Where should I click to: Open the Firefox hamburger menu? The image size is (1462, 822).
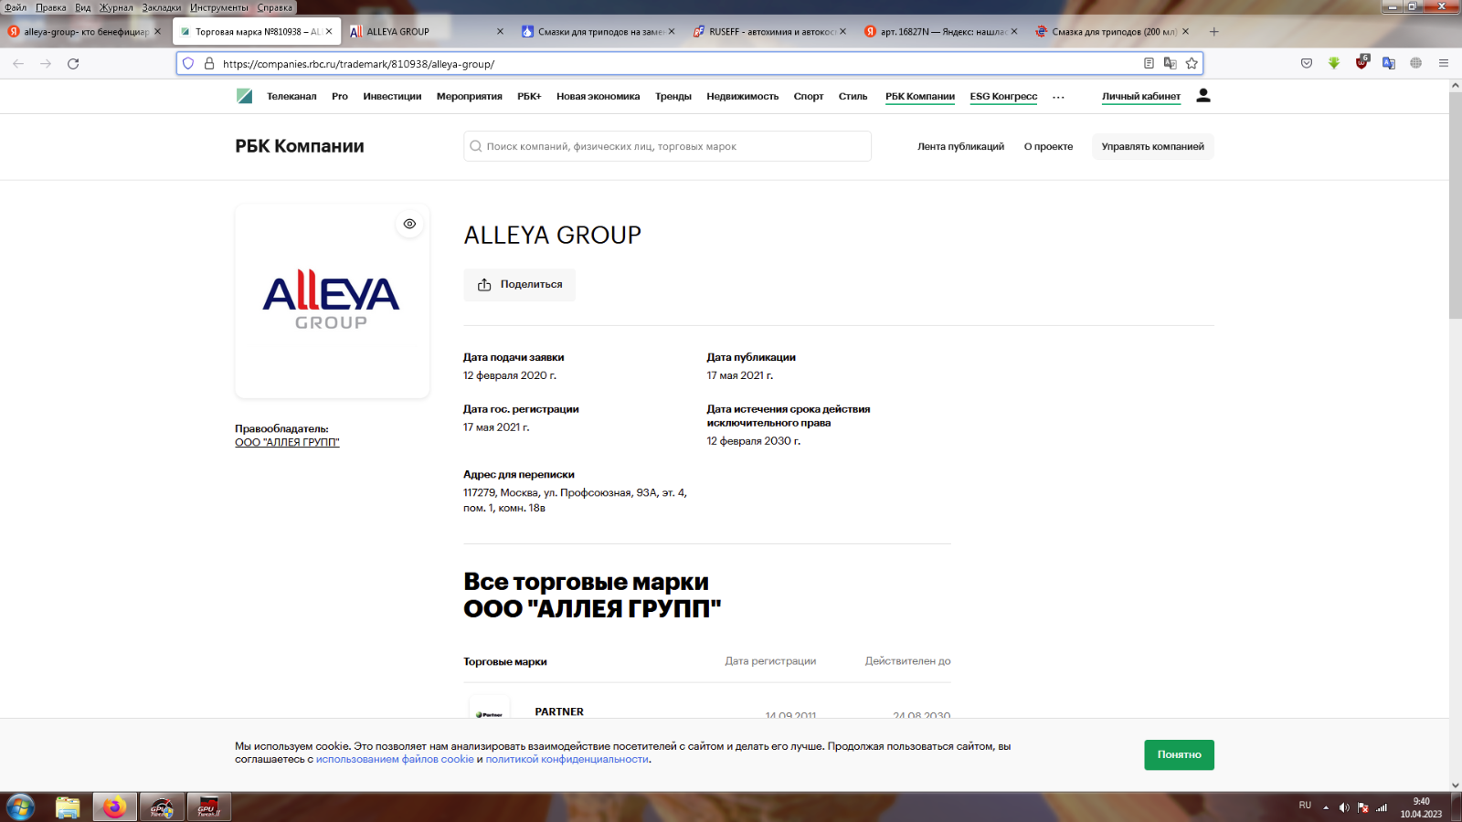pos(1444,63)
